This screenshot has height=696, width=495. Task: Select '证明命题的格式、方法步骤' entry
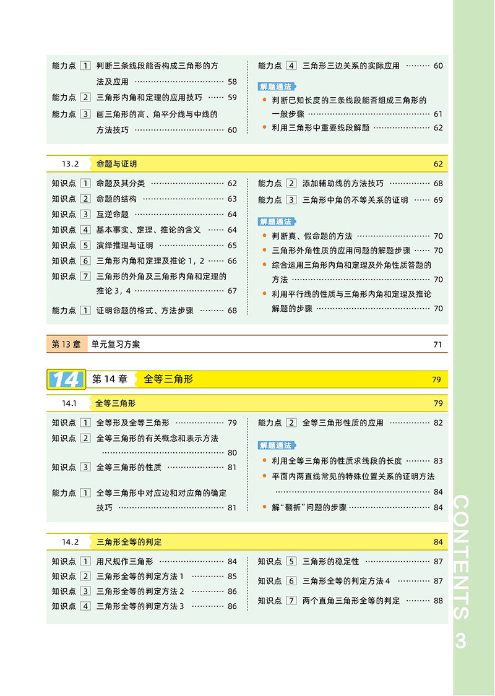click(x=145, y=311)
